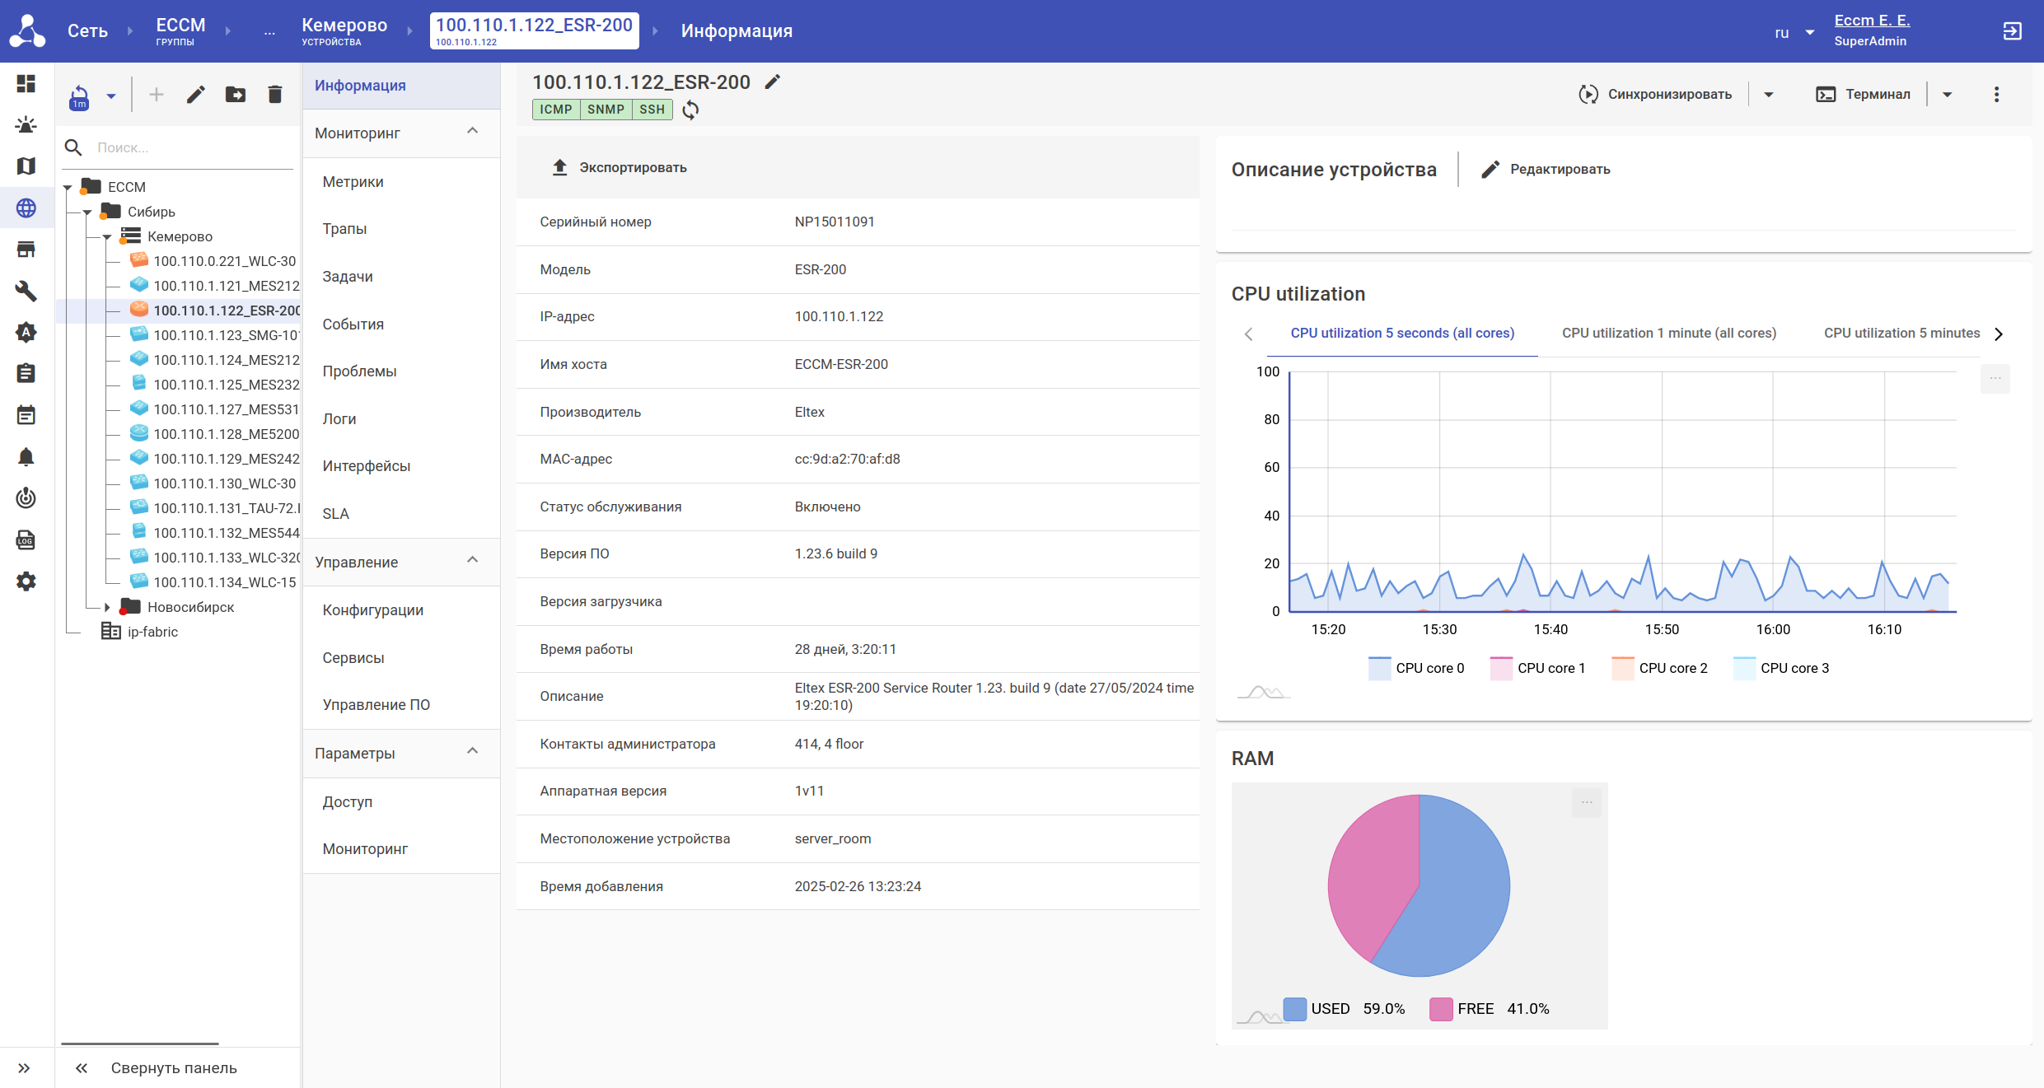Toggle CPU core 0 legend series
Viewport: 2044px width, 1088px height.
click(1416, 668)
